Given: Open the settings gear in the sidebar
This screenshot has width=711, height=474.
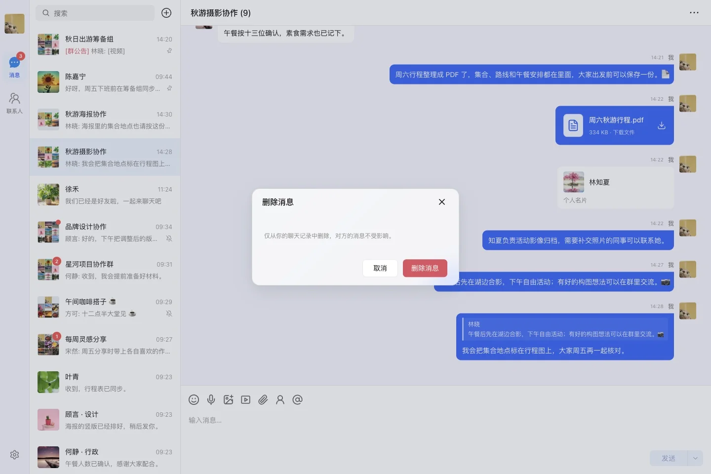Looking at the screenshot, I should pyautogui.click(x=14, y=455).
